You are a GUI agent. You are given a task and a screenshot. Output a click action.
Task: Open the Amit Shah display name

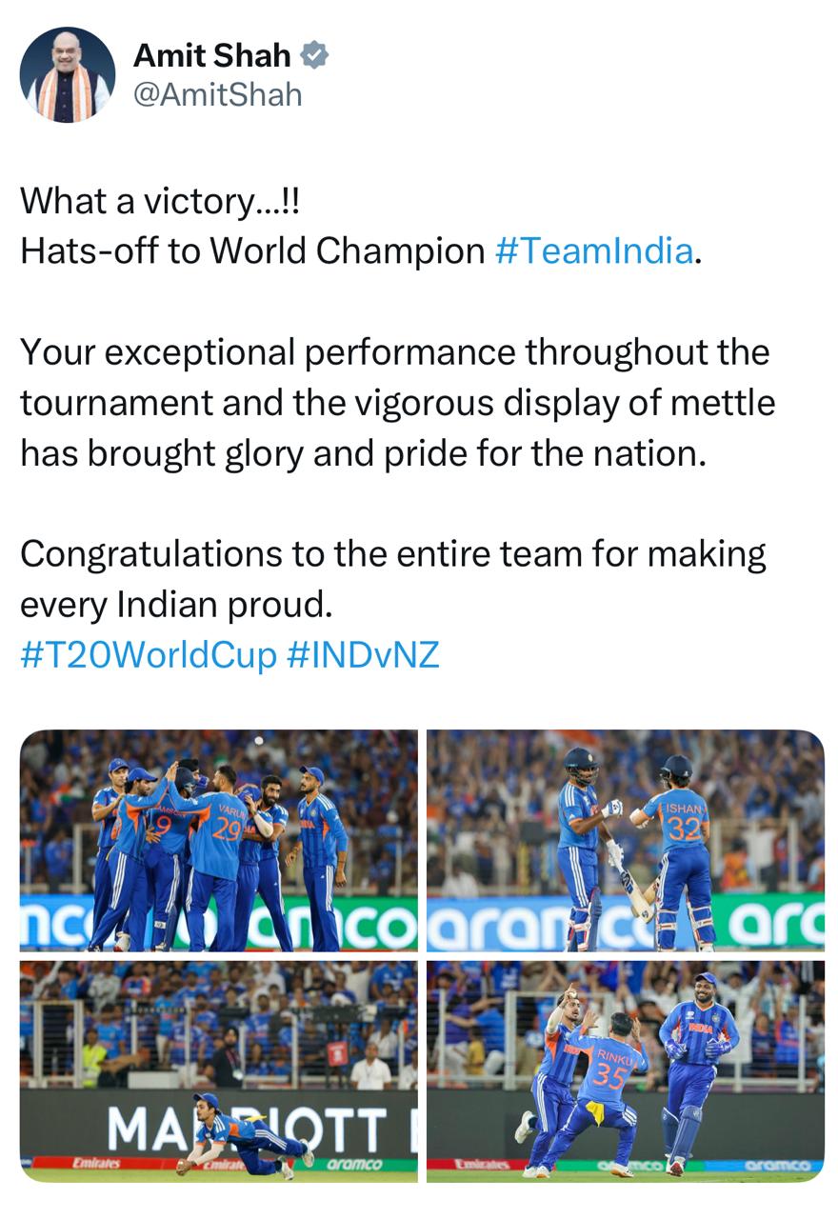[211, 56]
